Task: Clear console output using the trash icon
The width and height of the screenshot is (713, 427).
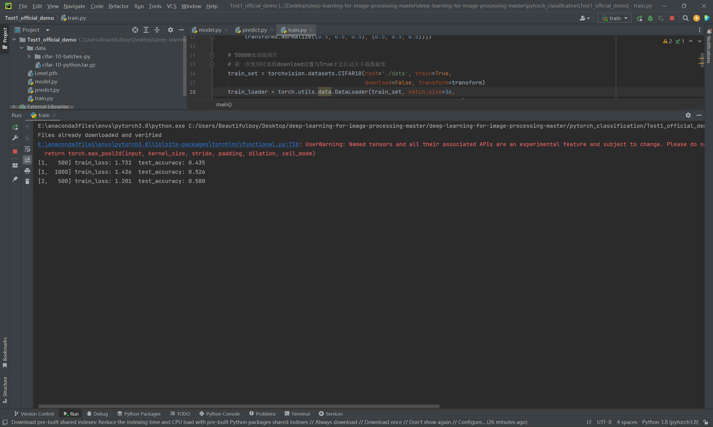Action: (27, 181)
